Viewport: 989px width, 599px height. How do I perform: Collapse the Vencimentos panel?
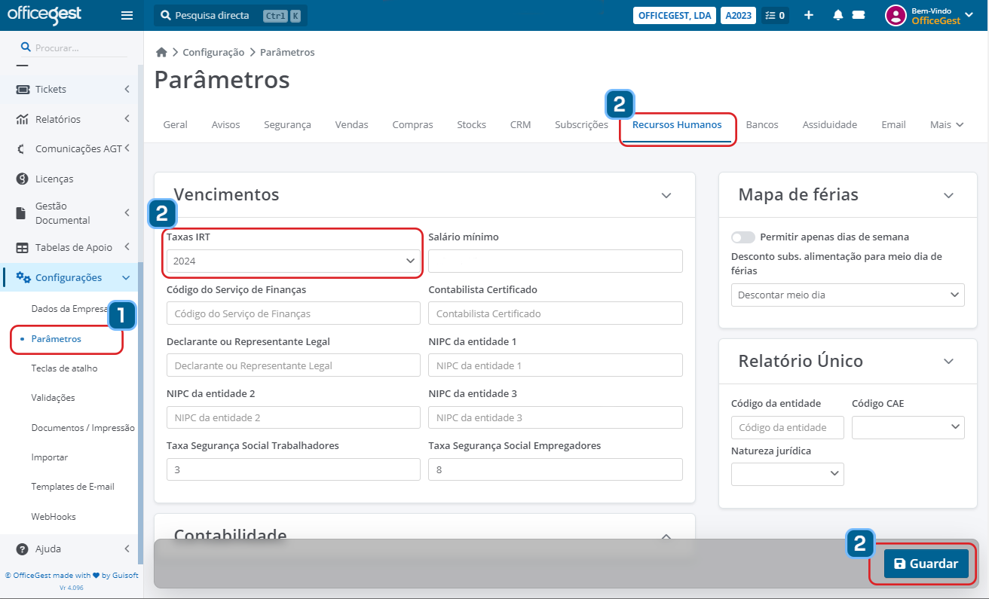point(666,195)
